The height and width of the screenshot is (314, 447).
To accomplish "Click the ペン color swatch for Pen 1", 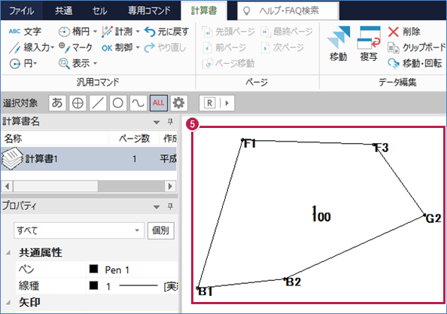I will coord(94,269).
